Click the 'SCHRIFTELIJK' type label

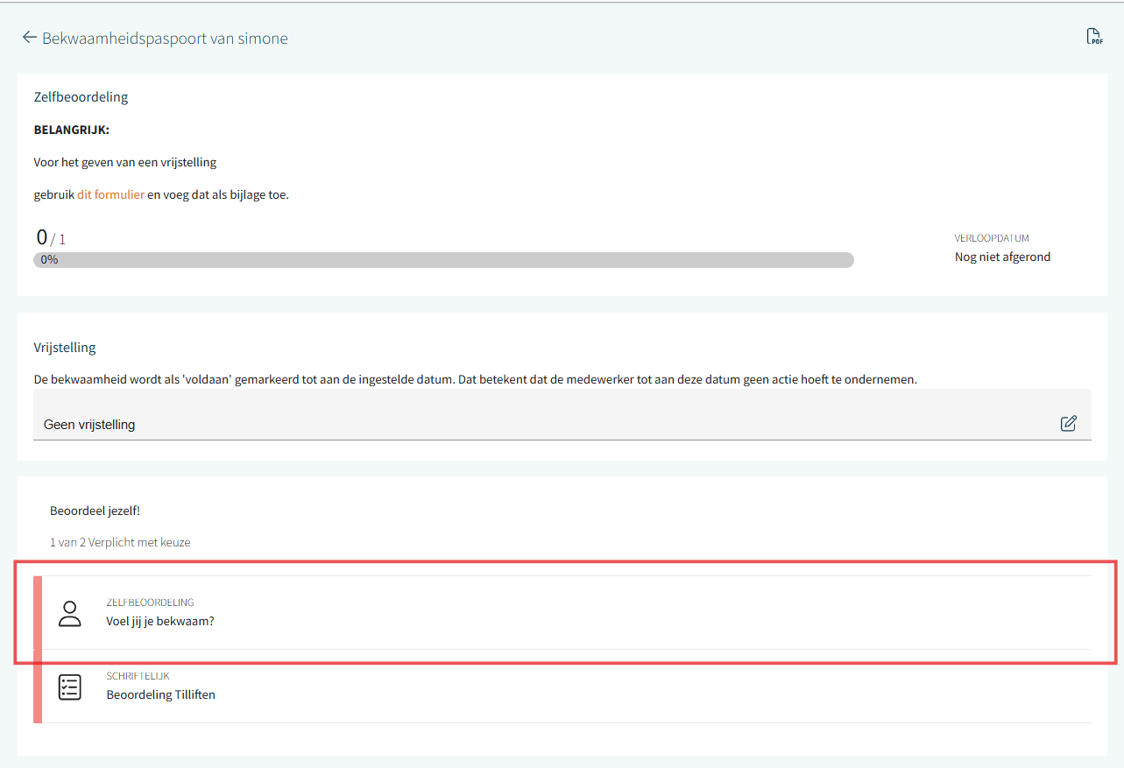pos(138,676)
